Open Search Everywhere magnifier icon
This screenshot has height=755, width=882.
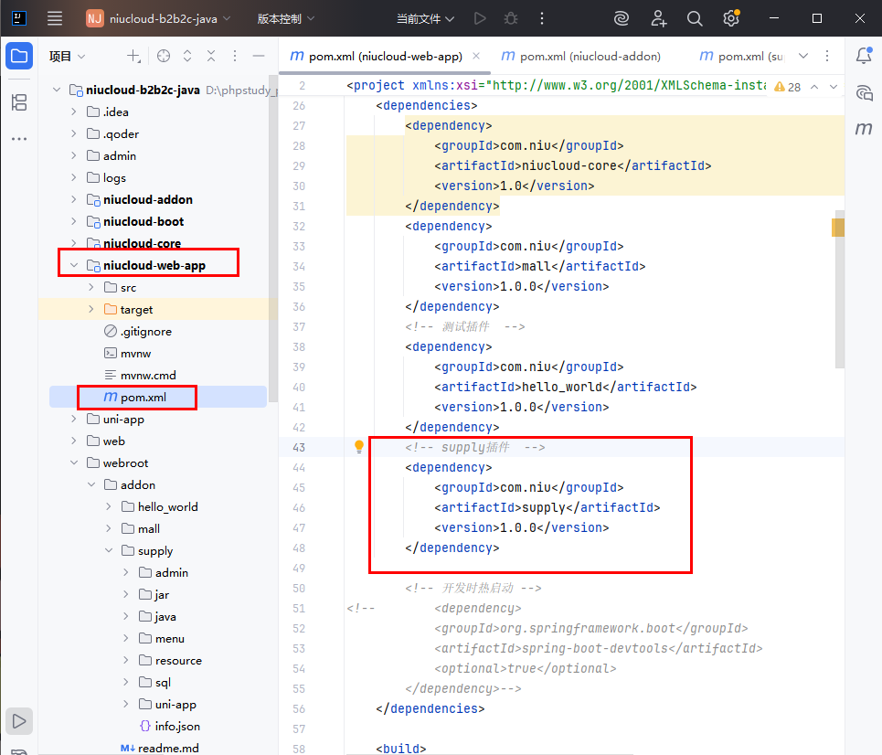point(695,18)
